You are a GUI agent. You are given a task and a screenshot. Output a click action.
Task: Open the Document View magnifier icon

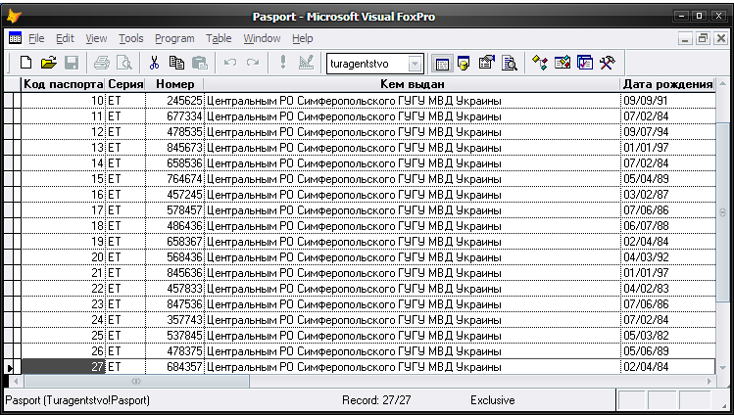[x=509, y=63]
